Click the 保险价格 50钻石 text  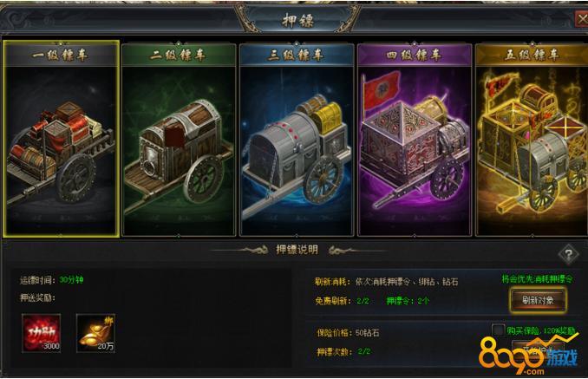(x=348, y=332)
